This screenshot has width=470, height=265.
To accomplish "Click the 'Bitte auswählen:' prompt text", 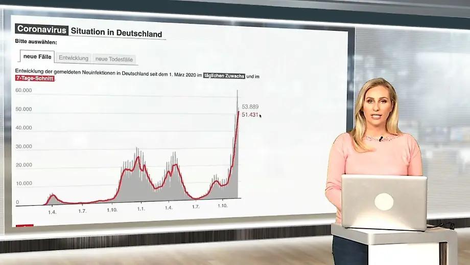I will point(36,42).
